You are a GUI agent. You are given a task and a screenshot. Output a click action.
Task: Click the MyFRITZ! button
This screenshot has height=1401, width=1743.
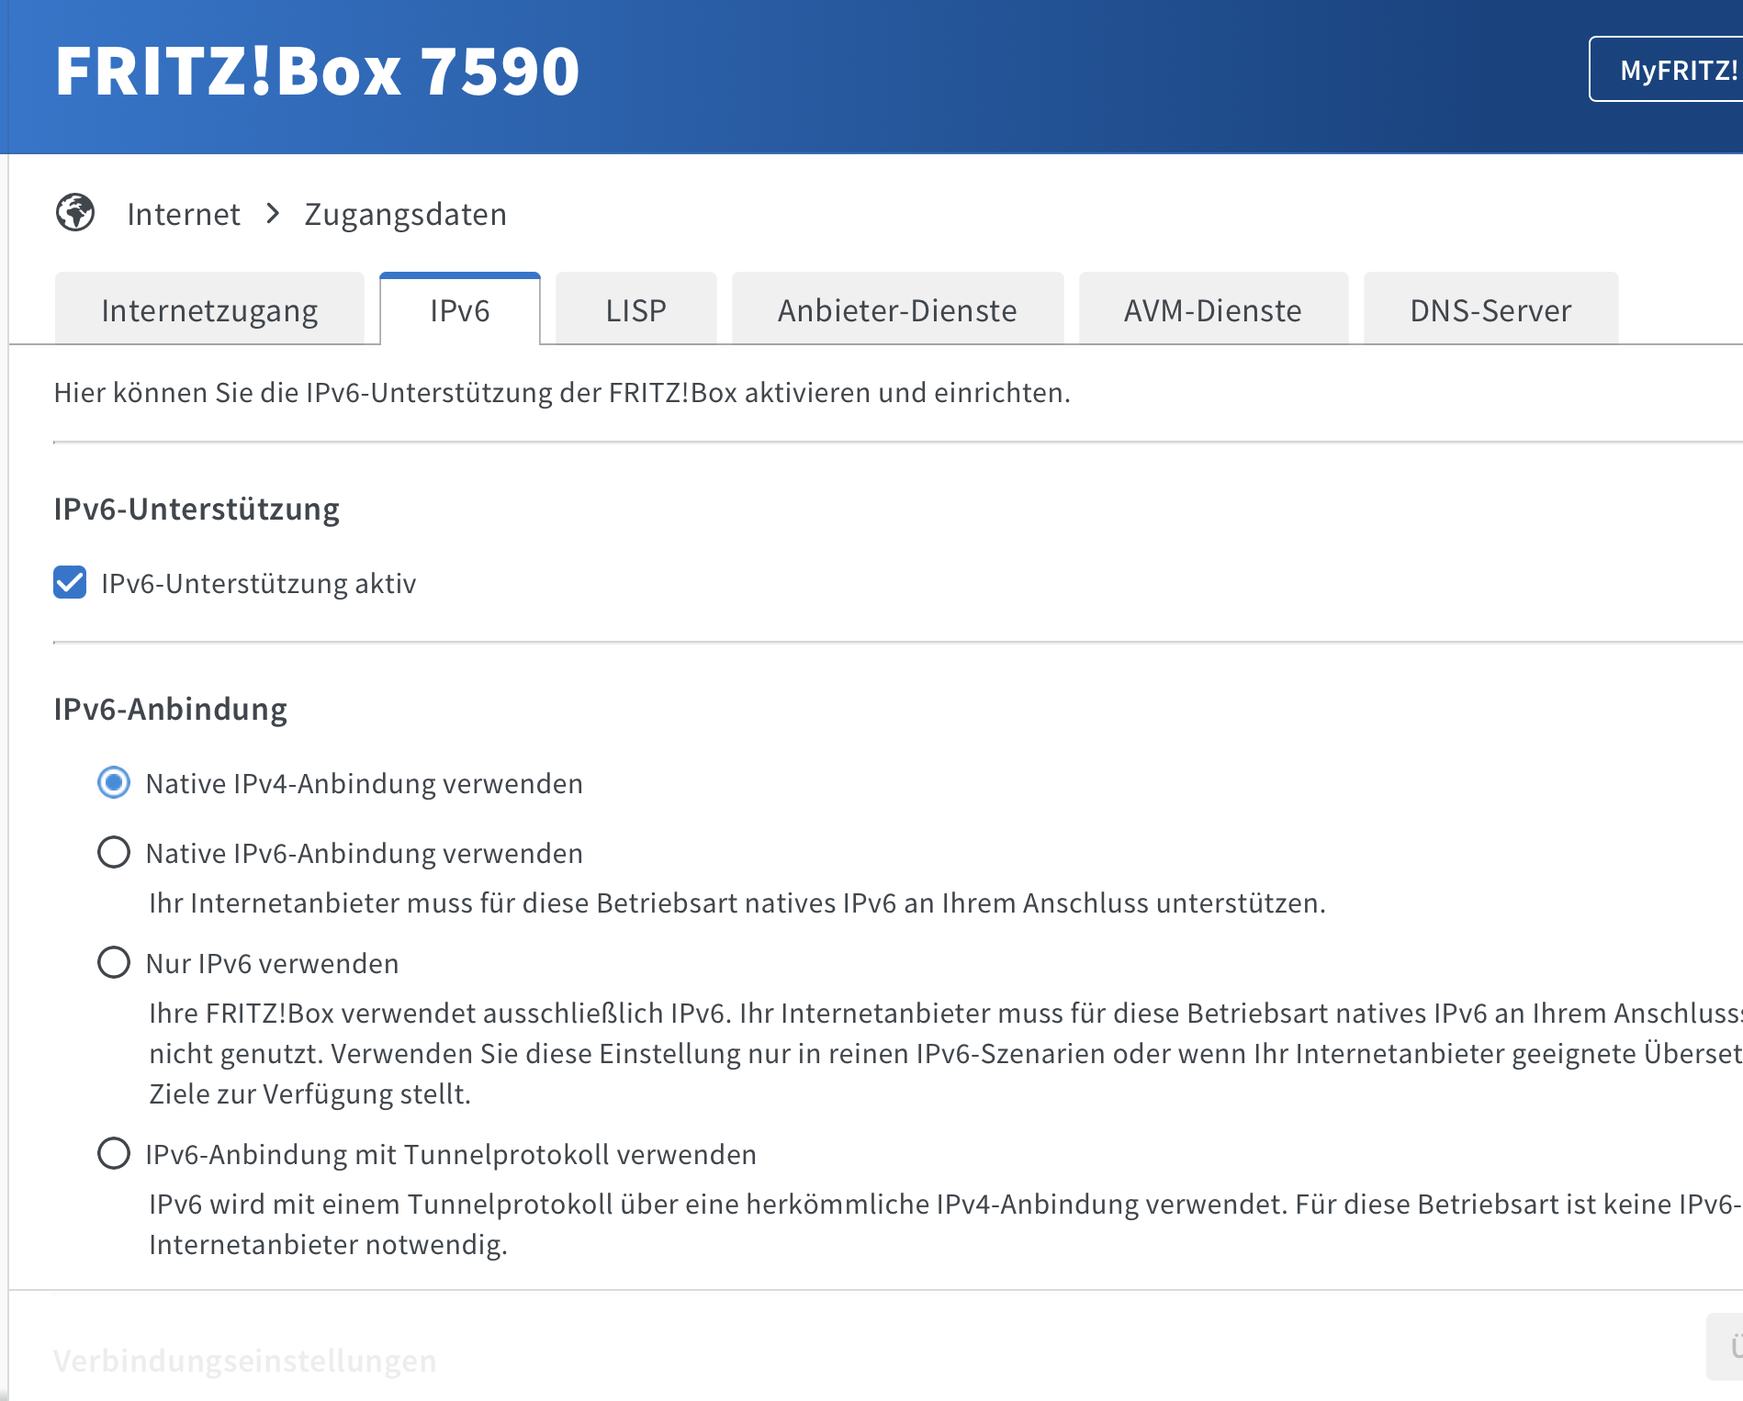pos(1666,70)
